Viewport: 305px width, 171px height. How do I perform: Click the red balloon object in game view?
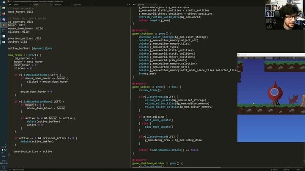(274, 93)
